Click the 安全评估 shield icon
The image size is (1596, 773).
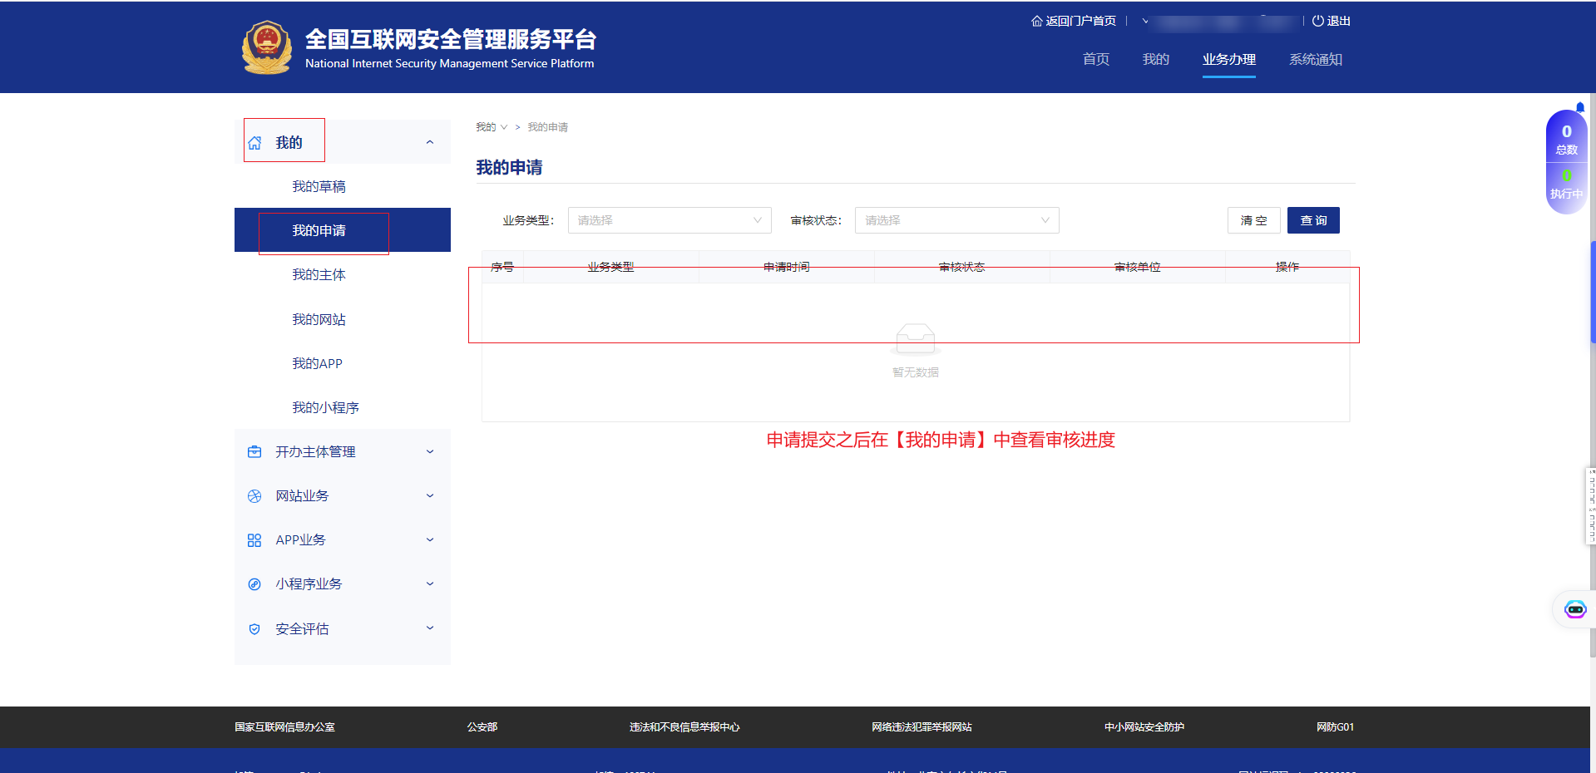[x=254, y=629]
